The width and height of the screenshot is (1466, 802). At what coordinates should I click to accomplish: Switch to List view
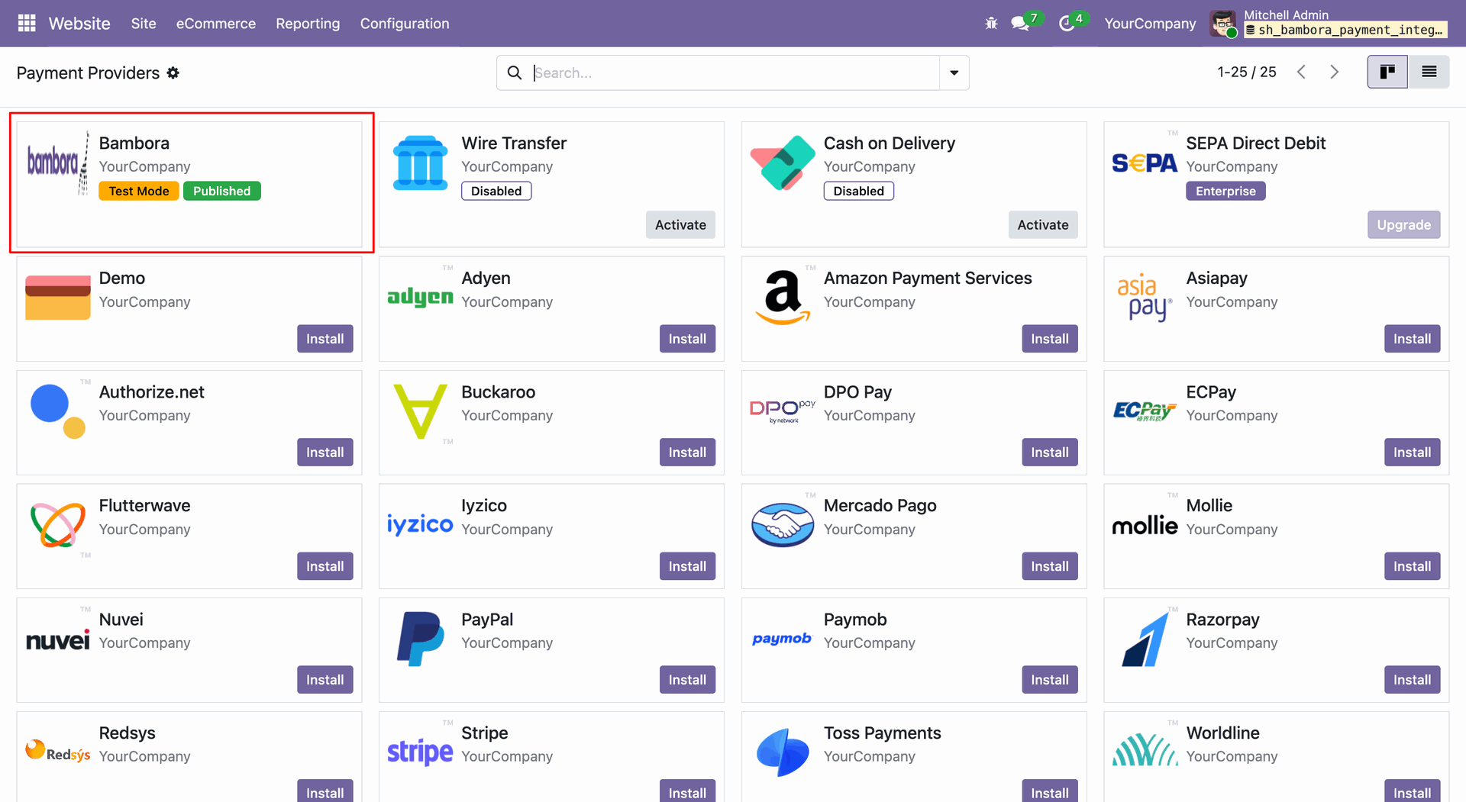1429,72
